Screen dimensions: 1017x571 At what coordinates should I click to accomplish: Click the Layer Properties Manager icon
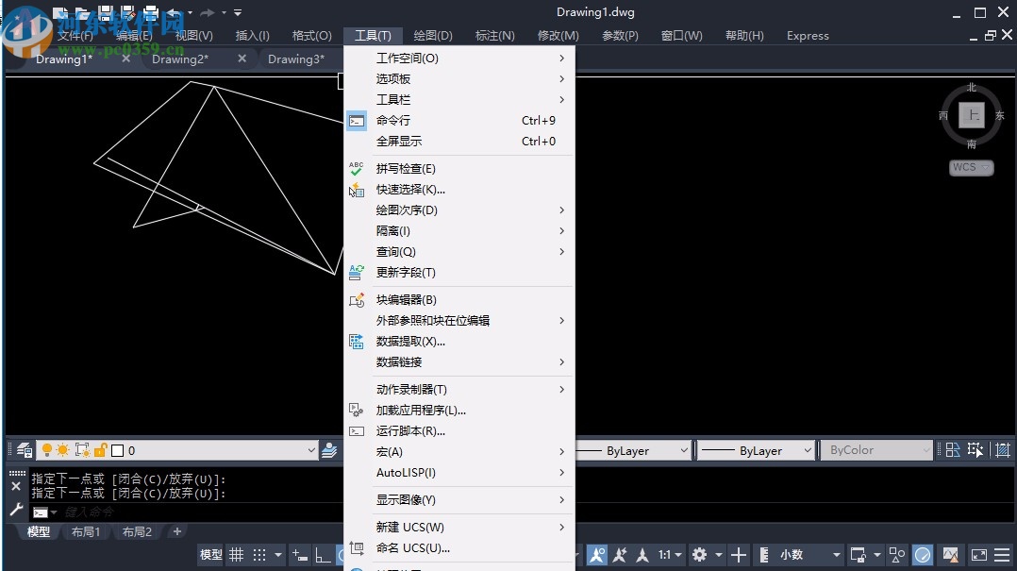(24, 450)
